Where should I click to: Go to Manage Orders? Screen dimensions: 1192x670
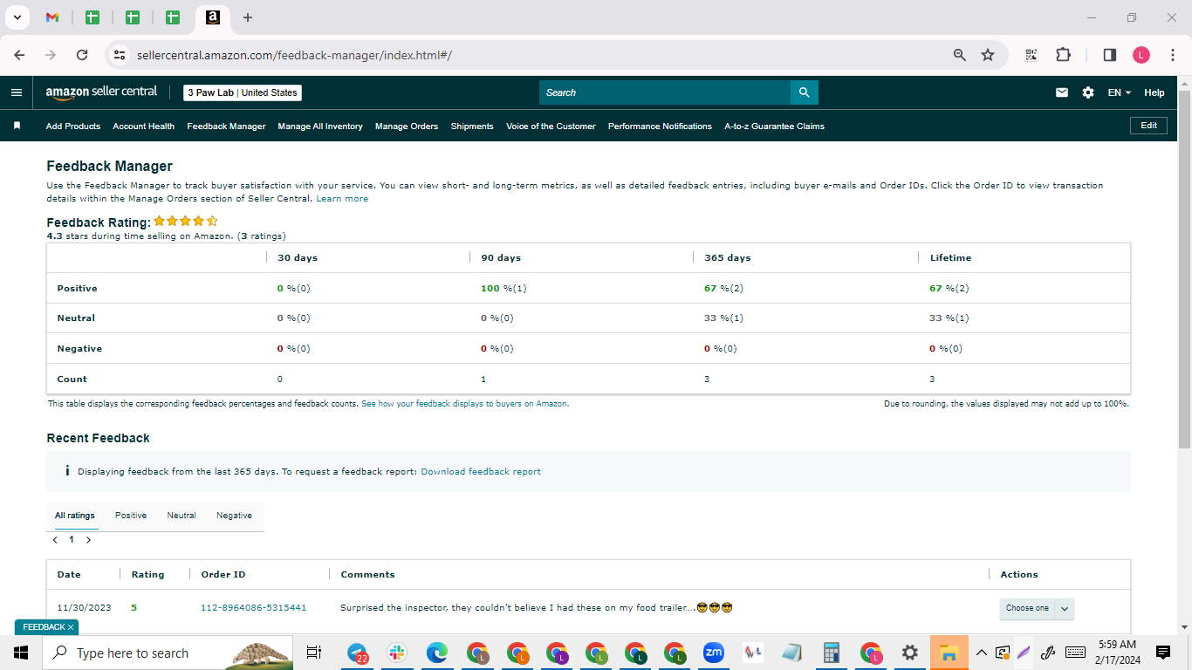pyautogui.click(x=407, y=126)
